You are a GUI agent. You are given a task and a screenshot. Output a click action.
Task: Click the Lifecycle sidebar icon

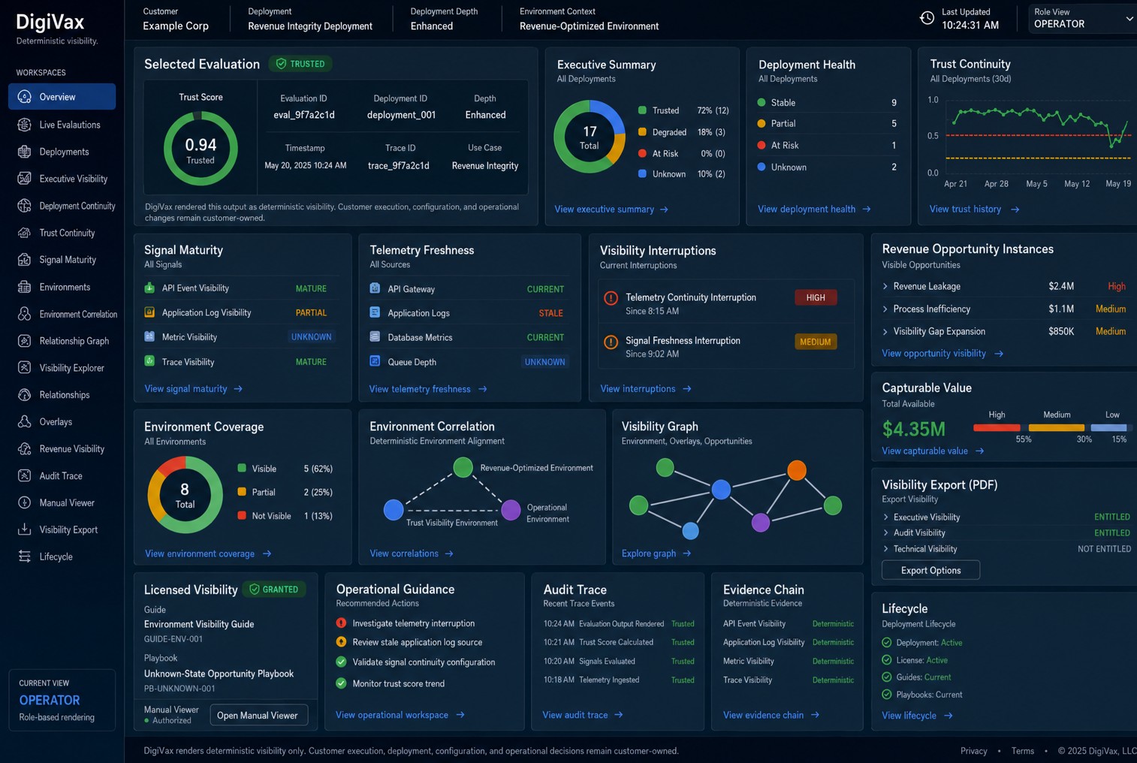[x=25, y=556]
